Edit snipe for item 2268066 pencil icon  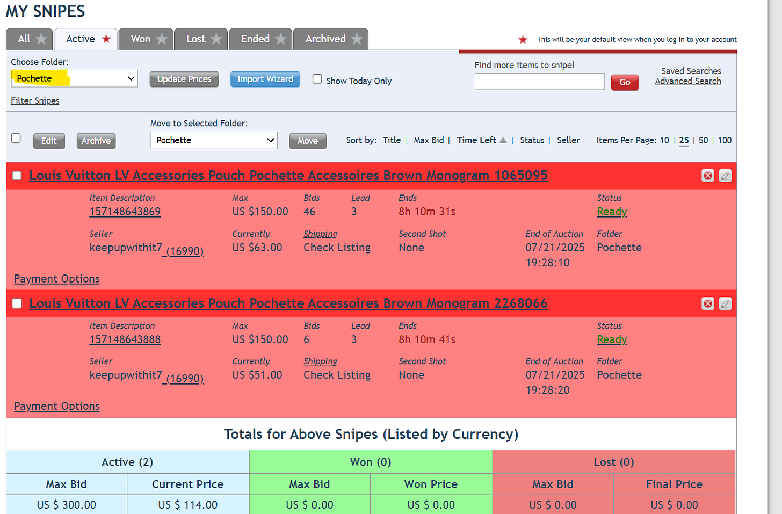pyautogui.click(x=725, y=303)
